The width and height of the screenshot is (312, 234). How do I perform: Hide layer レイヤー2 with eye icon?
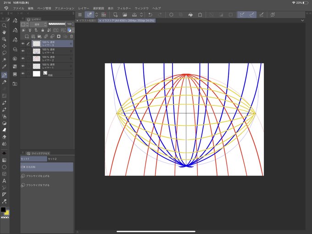(x=23, y=59)
